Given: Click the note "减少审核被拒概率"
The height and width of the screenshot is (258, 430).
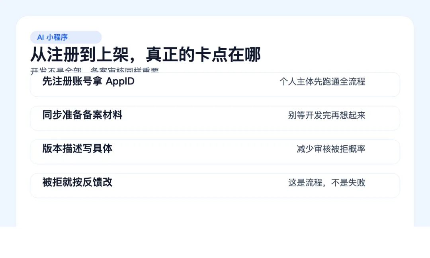Looking at the screenshot, I should click(x=331, y=149).
